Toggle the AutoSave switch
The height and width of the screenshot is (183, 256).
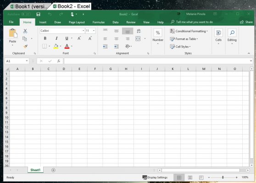pyautogui.click(x=26, y=14)
